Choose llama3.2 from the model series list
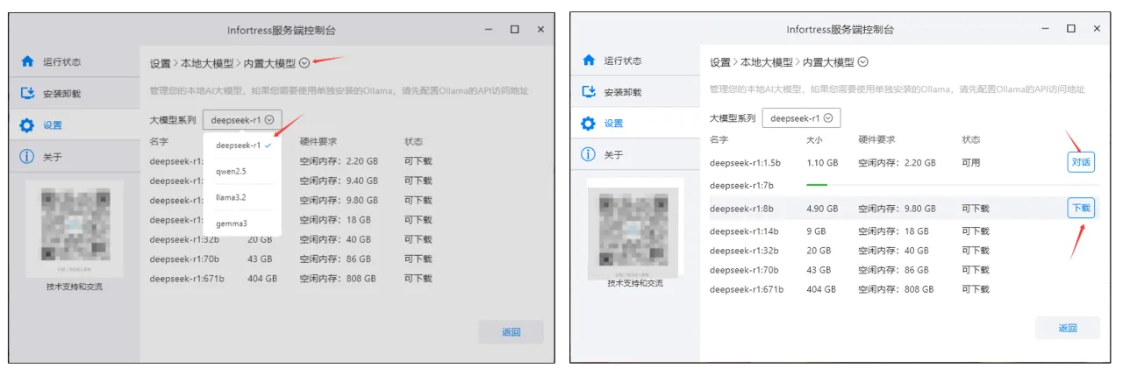Viewport: 1123px width, 376px height. (x=243, y=198)
